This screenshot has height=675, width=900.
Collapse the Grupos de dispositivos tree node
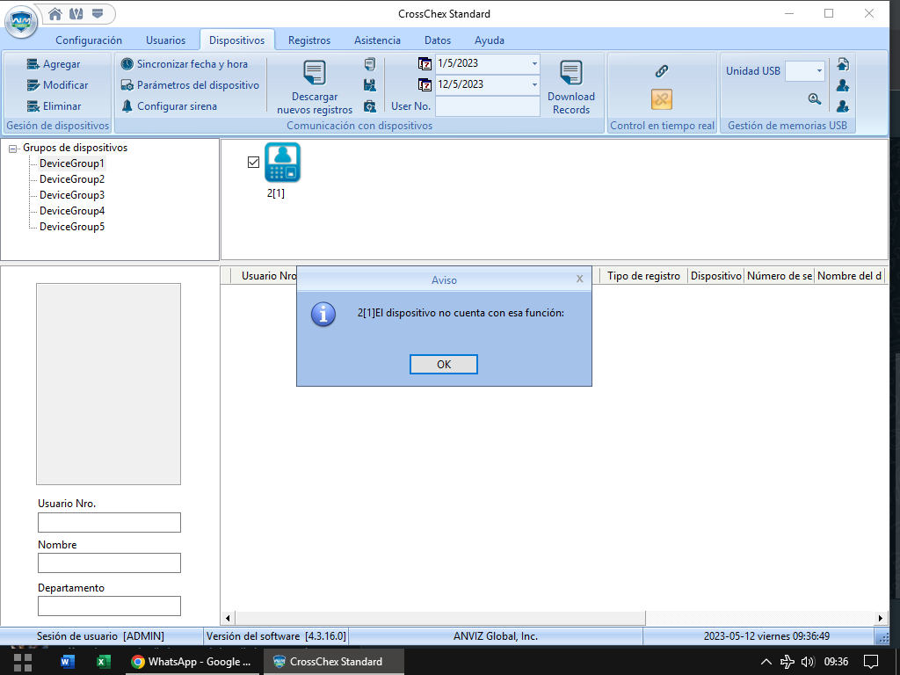click(x=12, y=149)
